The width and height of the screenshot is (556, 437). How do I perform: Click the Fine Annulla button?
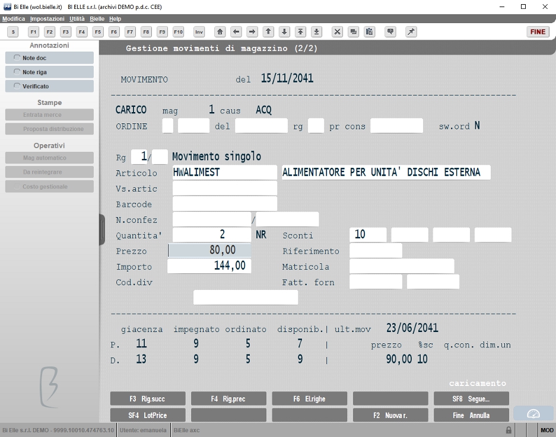click(471, 416)
